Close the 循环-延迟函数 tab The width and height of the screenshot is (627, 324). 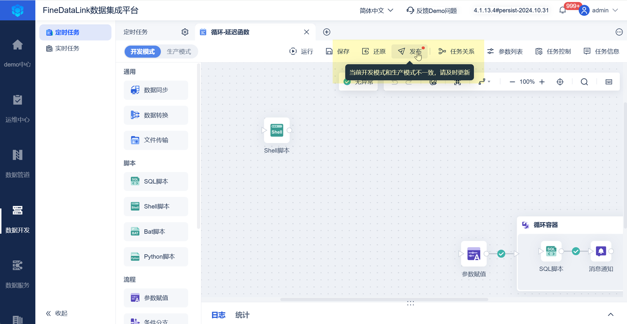[x=307, y=32]
